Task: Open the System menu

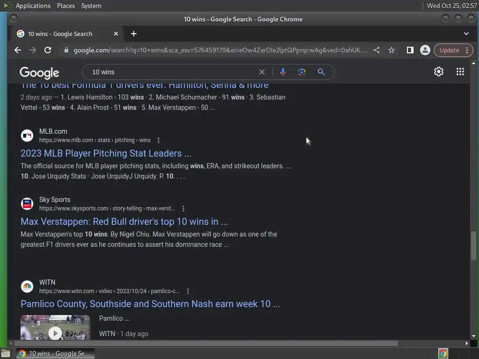Action: (91, 6)
